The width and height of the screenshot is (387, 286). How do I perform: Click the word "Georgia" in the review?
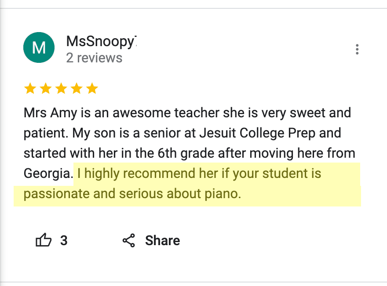[47, 174]
